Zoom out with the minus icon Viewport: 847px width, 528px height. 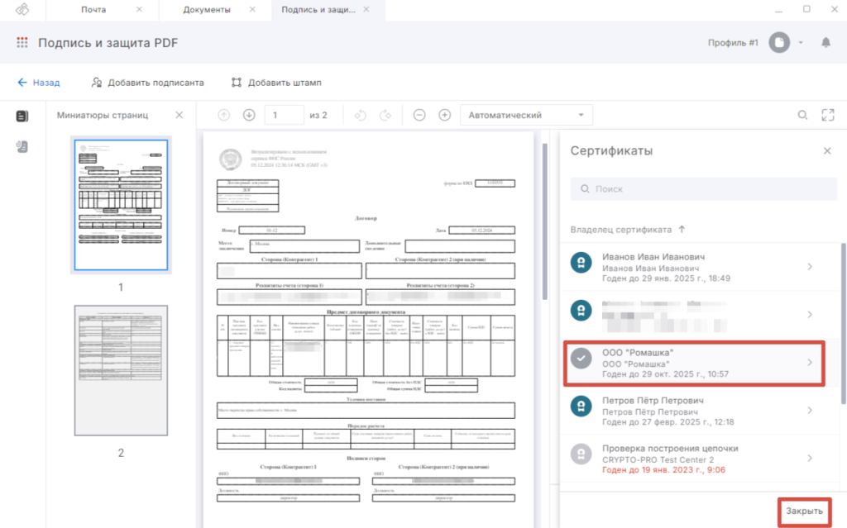point(419,115)
